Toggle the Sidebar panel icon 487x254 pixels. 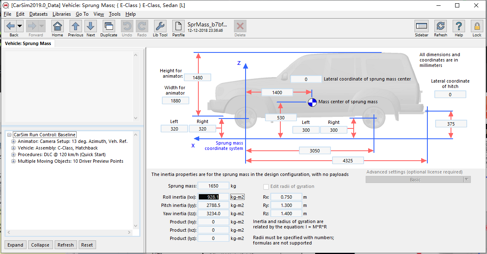422,26
